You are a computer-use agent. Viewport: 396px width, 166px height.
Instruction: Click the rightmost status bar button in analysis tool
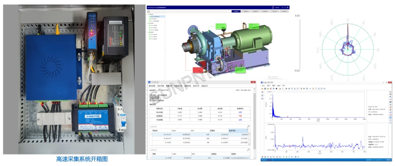(x=389, y=160)
